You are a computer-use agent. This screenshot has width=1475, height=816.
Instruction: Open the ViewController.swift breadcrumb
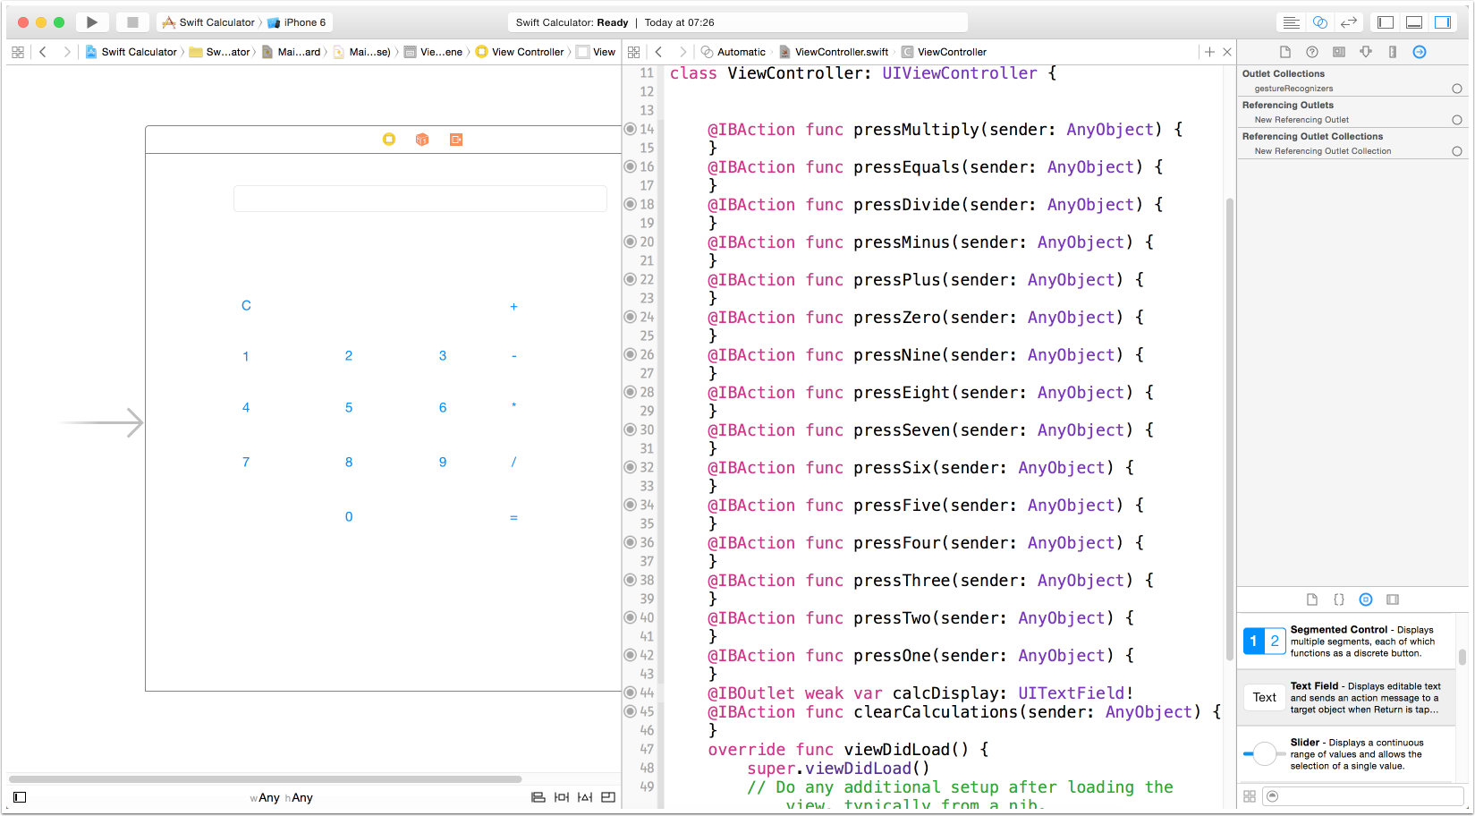pos(834,52)
